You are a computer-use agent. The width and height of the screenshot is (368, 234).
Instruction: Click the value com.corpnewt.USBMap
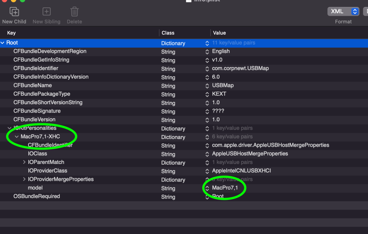pyautogui.click(x=240, y=68)
